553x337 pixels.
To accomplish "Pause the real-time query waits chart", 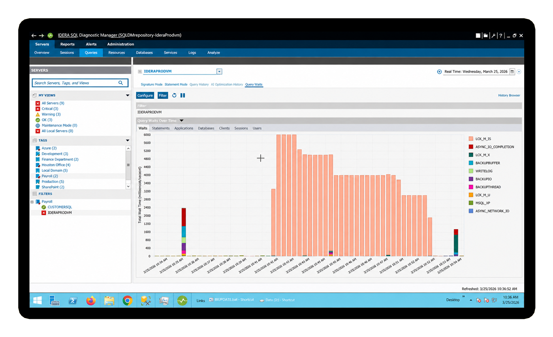I will pos(182,95).
